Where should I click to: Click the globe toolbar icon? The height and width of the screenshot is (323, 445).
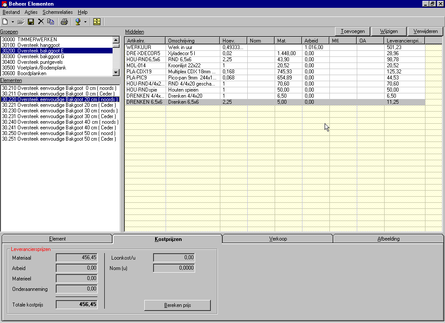pos(78,22)
